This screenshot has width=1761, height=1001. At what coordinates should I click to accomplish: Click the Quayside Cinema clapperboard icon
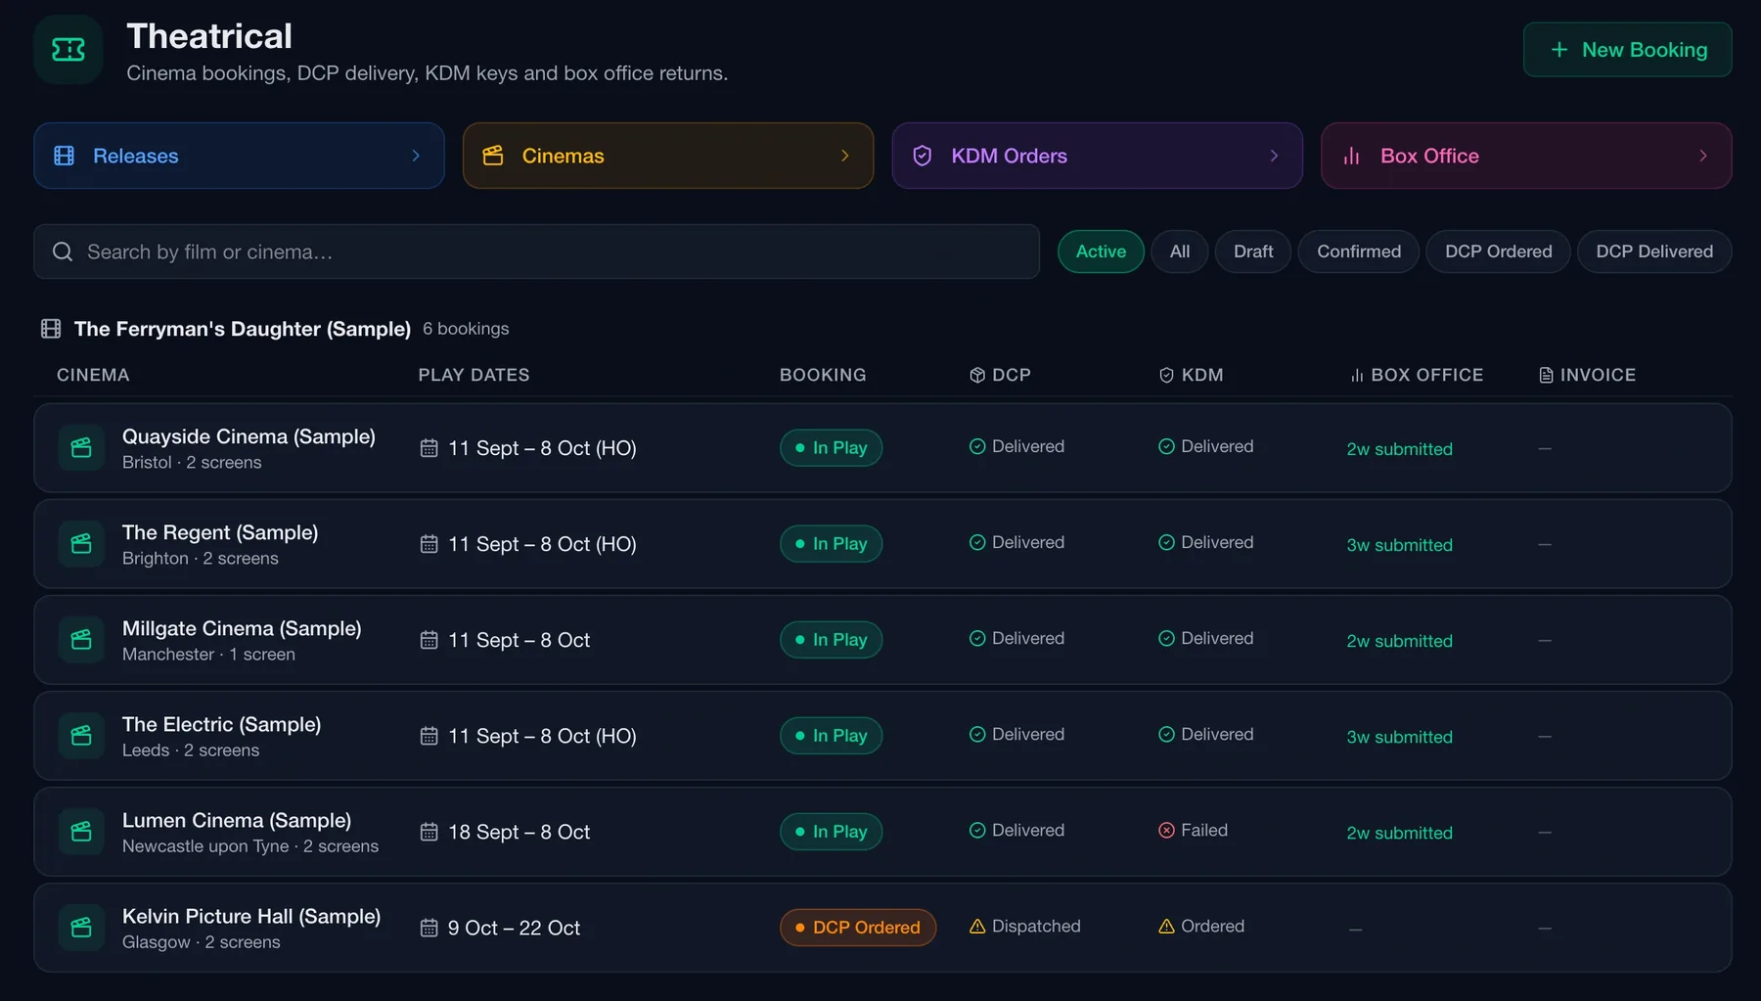(81, 448)
